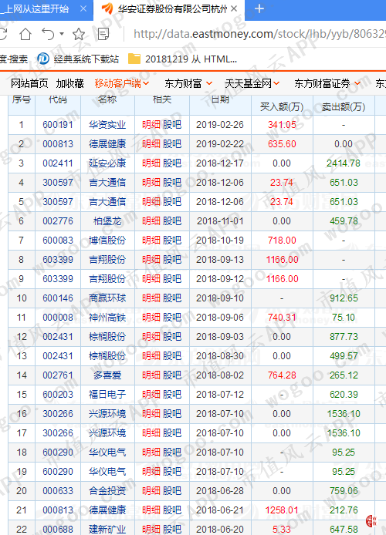Click 明细 for 华资实业 row
The height and width of the screenshot is (535, 386).
pos(151,125)
